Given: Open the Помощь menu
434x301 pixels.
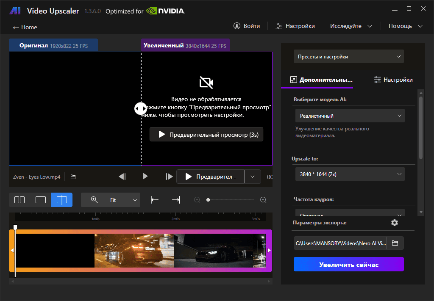Looking at the screenshot, I should 406,26.
